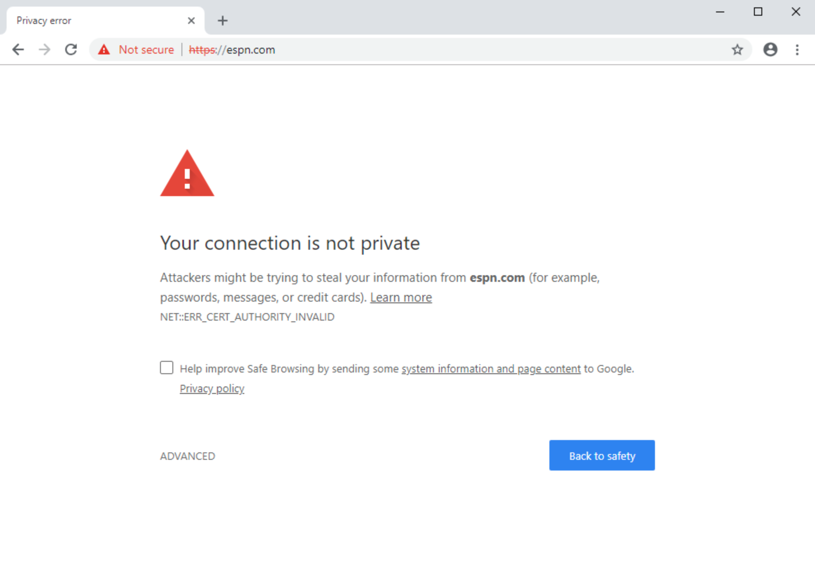Screen dimensions: 815x576
Task: Close the Chrome window
Action: coord(796,12)
